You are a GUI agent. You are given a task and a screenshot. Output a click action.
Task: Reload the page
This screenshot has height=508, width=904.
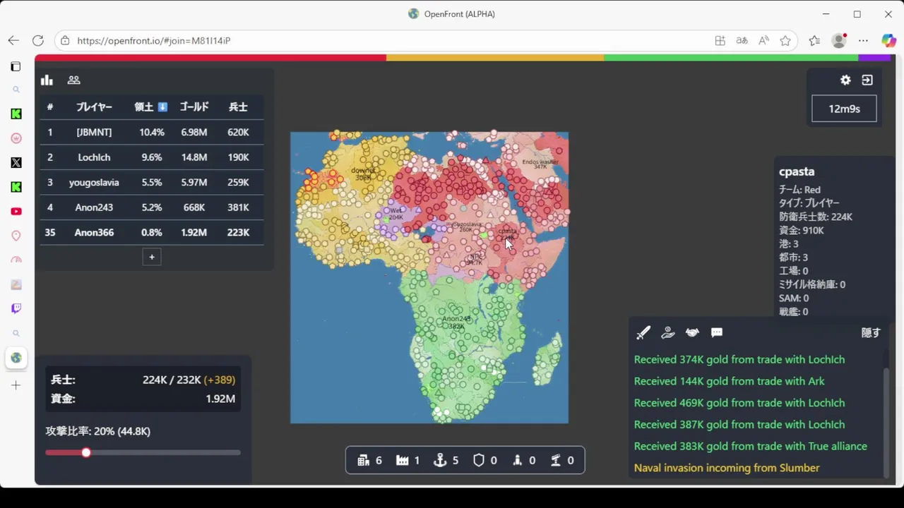[x=38, y=40]
